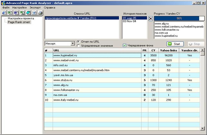This screenshot has height=135, width=207.
Task: Click na.com.ua in the progress log
Action: point(161,33)
